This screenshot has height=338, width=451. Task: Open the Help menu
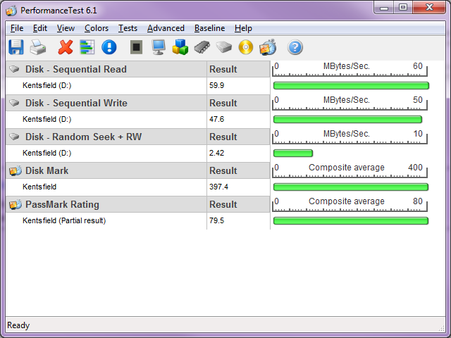(243, 28)
